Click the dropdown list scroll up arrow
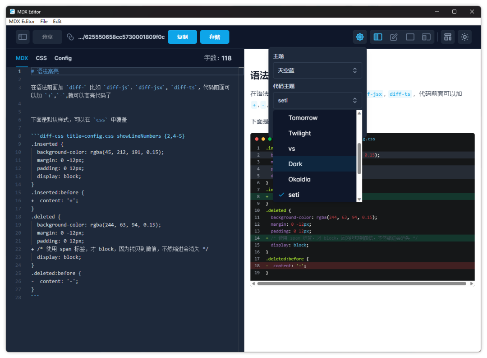This screenshot has width=487, height=358. tap(359, 113)
